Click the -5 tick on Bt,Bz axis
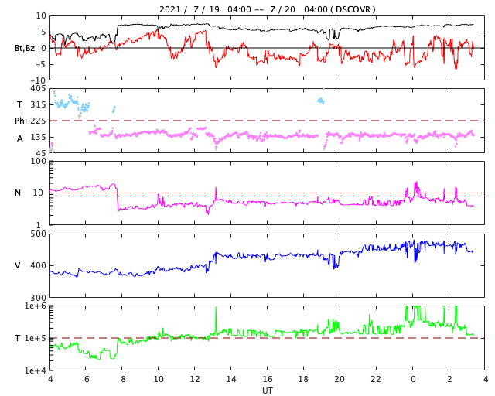Image resolution: width=495 pixels, height=396 pixels. tap(40, 64)
